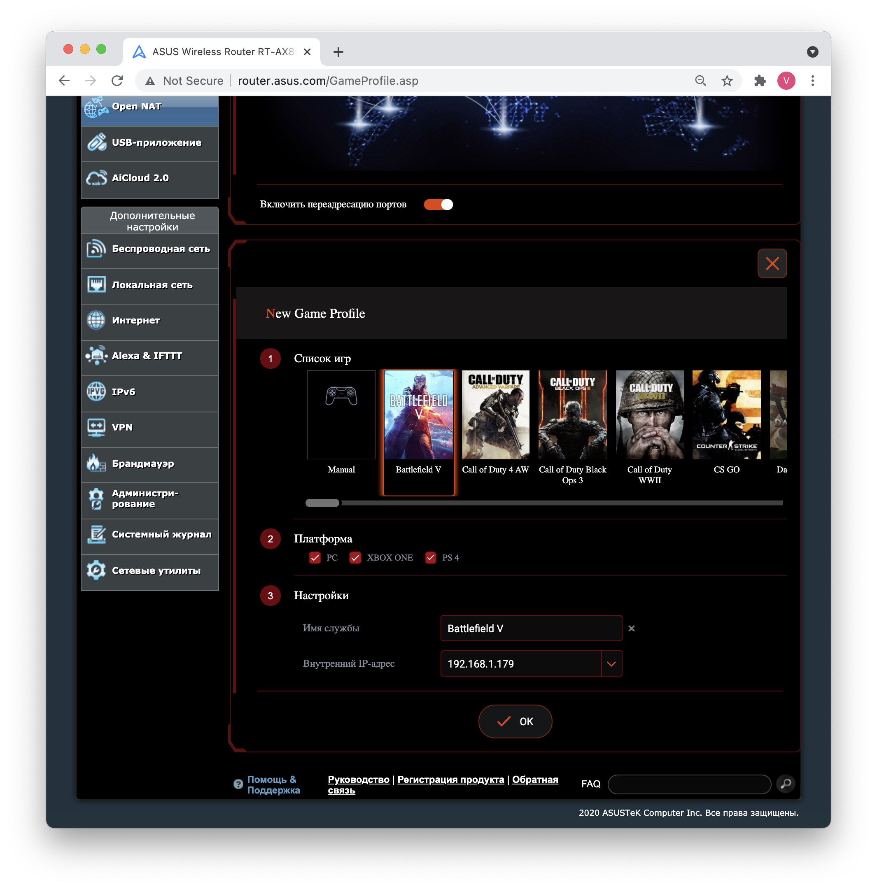Open a new browser tab
Screen dimensions: 877x889
tap(338, 52)
